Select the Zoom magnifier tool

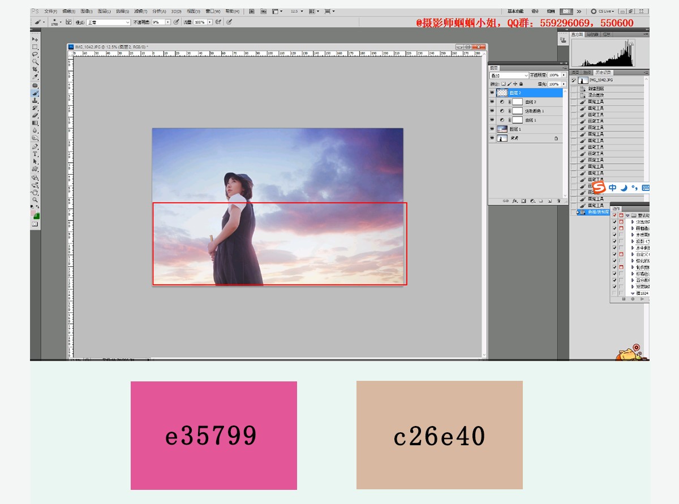(x=35, y=201)
